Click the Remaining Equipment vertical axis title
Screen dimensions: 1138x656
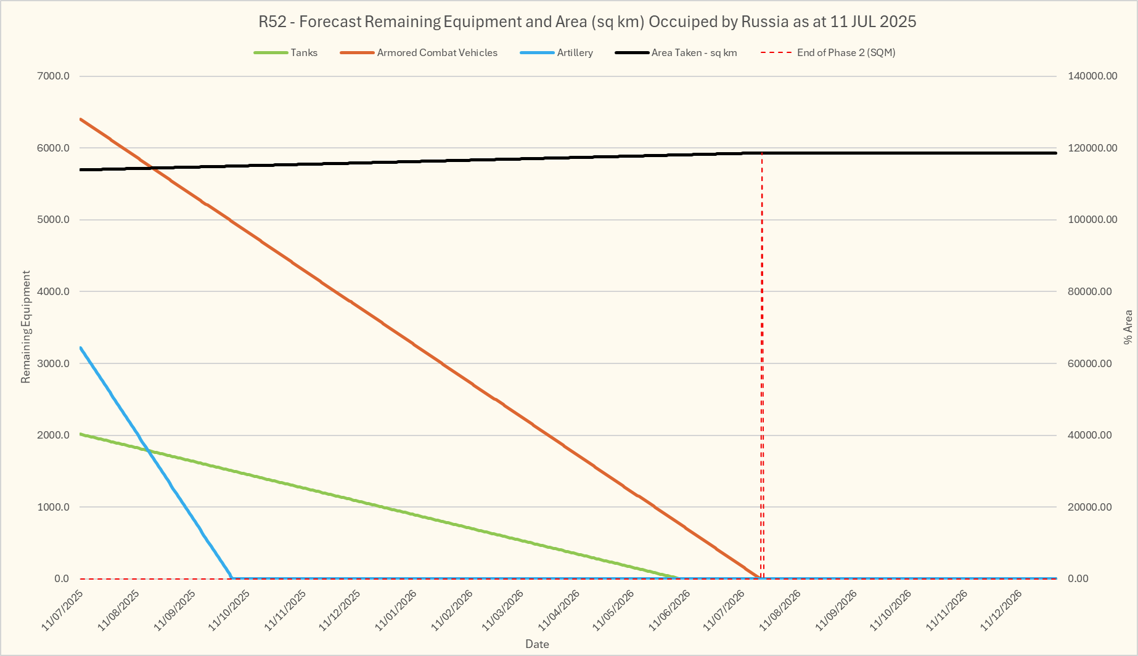pyautogui.click(x=26, y=326)
